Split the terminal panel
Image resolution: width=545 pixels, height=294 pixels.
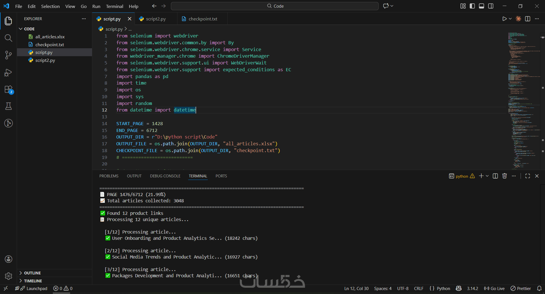495,176
